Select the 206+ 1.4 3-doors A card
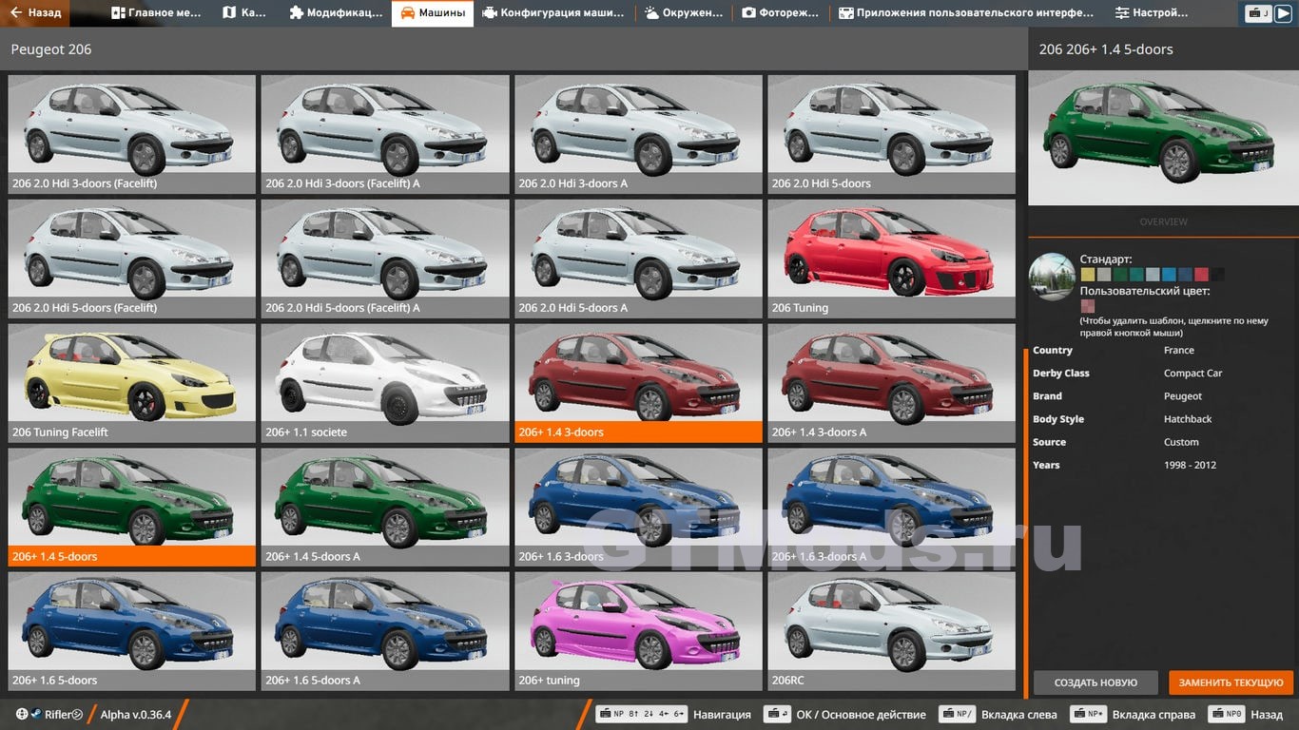Image resolution: width=1299 pixels, height=730 pixels. (891, 383)
